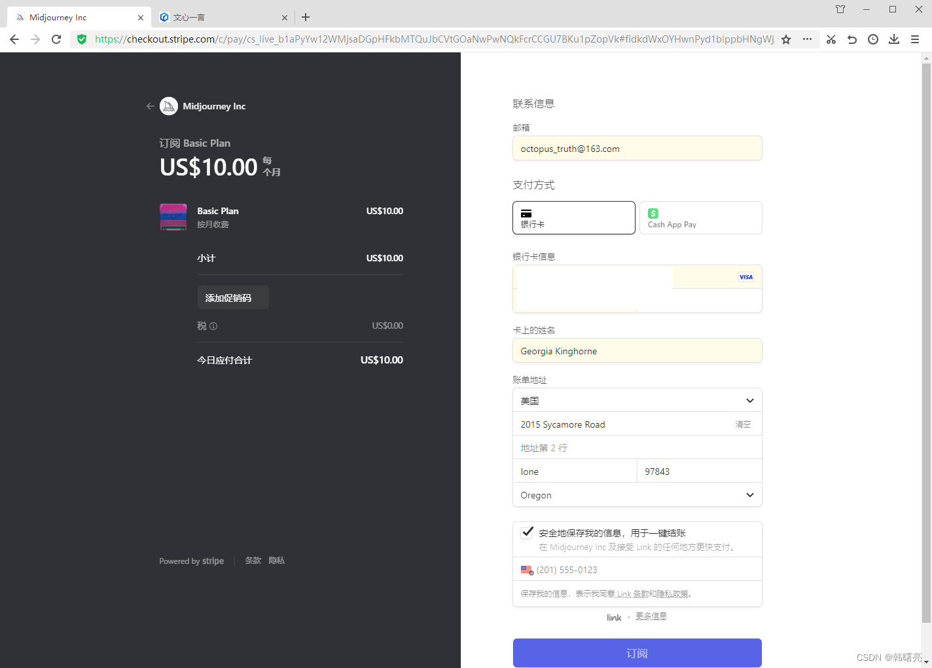Close the Midjourney Inc tab
932x668 pixels.
pos(141,18)
